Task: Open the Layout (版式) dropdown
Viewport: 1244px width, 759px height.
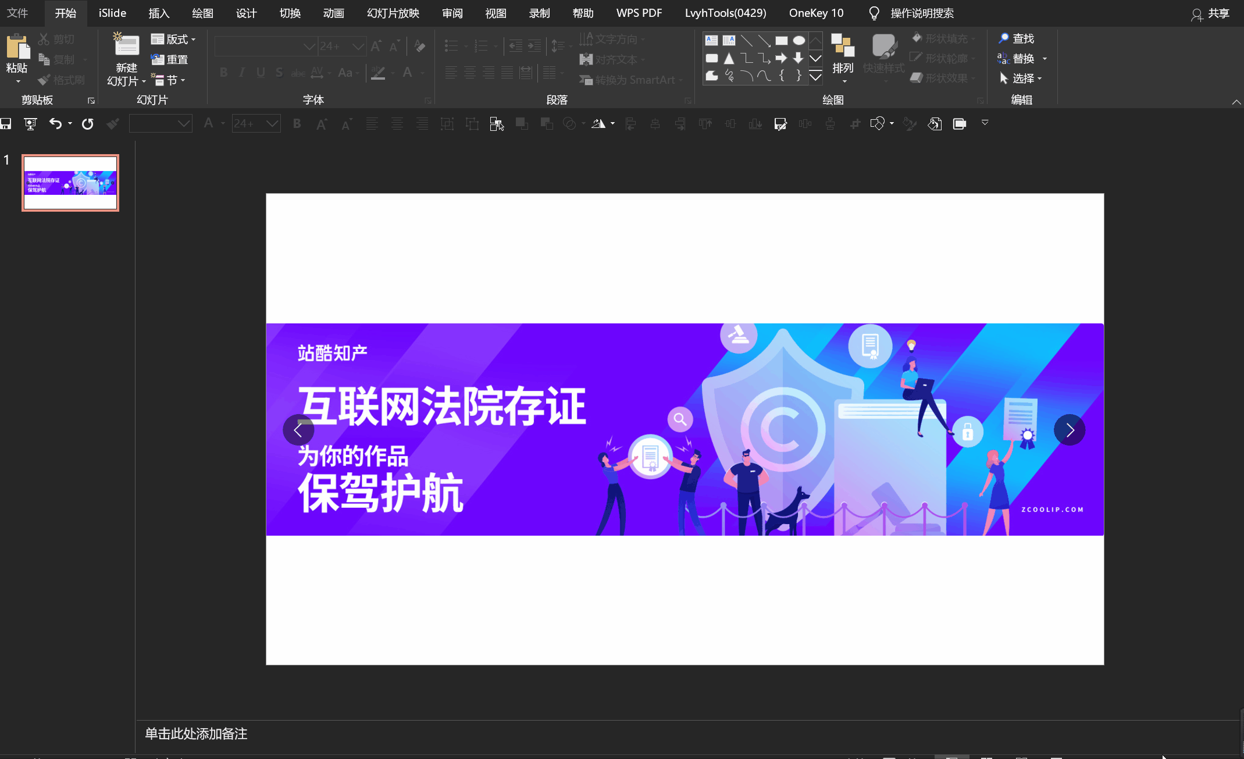Action: [173, 39]
